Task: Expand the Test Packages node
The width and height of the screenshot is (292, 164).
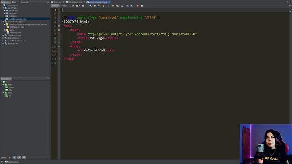Action: (3, 35)
